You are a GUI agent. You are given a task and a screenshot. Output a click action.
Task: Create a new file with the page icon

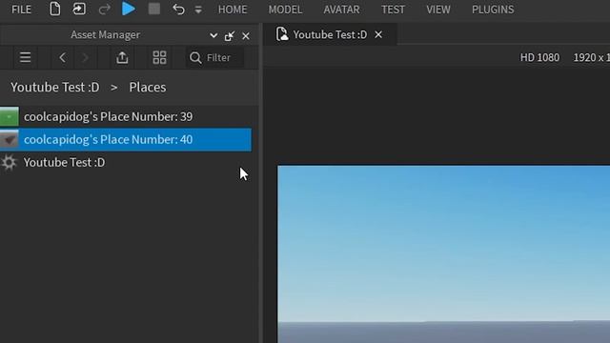55,9
